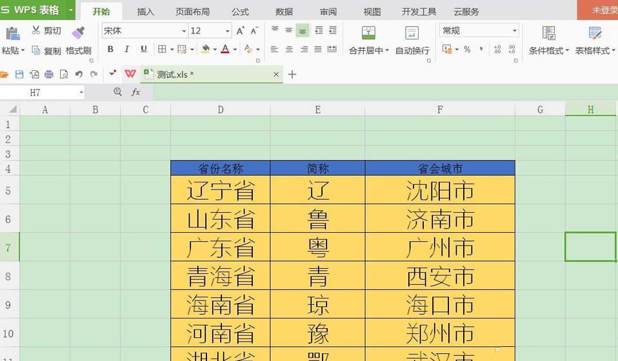Switch to the Insert (插入) tab
Viewport: 618px width, 361px height.
[x=146, y=12]
